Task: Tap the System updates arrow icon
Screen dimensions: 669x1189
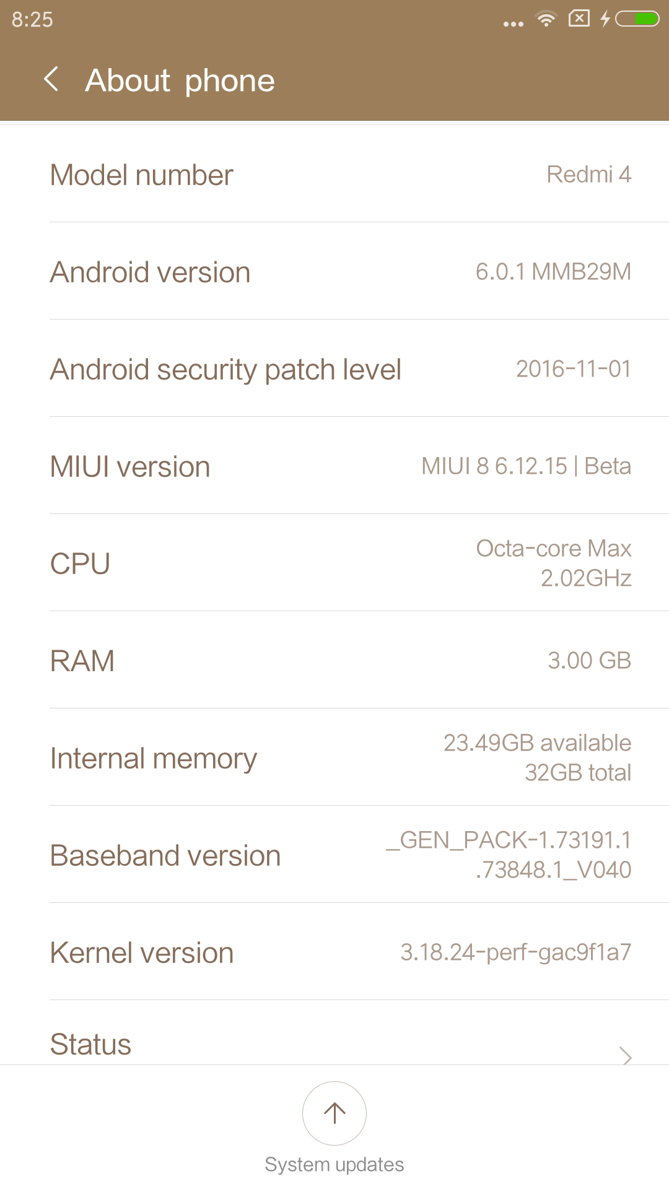Action: click(x=334, y=1113)
